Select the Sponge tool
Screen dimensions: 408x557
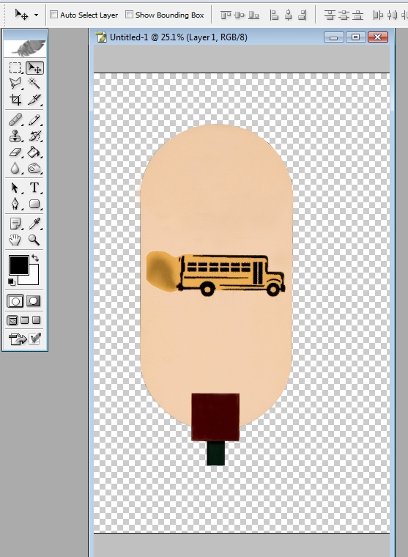[34, 168]
